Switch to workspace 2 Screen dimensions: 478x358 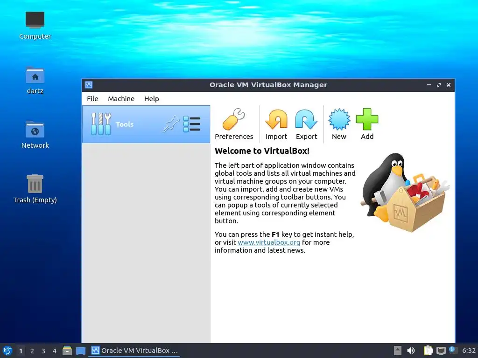click(x=32, y=351)
